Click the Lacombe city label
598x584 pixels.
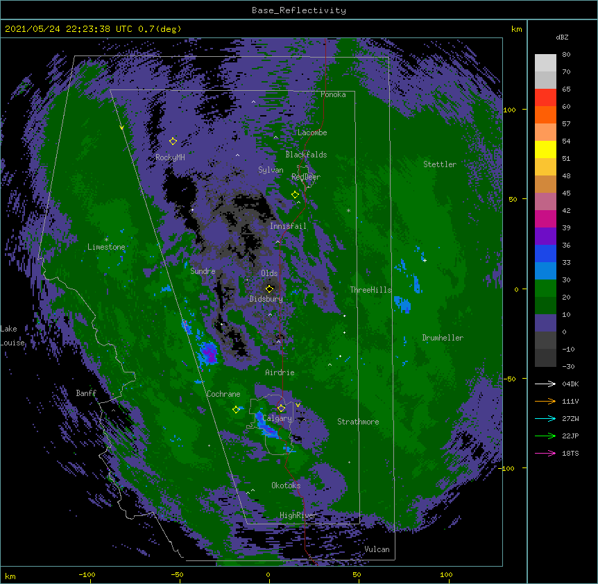pyautogui.click(x=312, y=132)
